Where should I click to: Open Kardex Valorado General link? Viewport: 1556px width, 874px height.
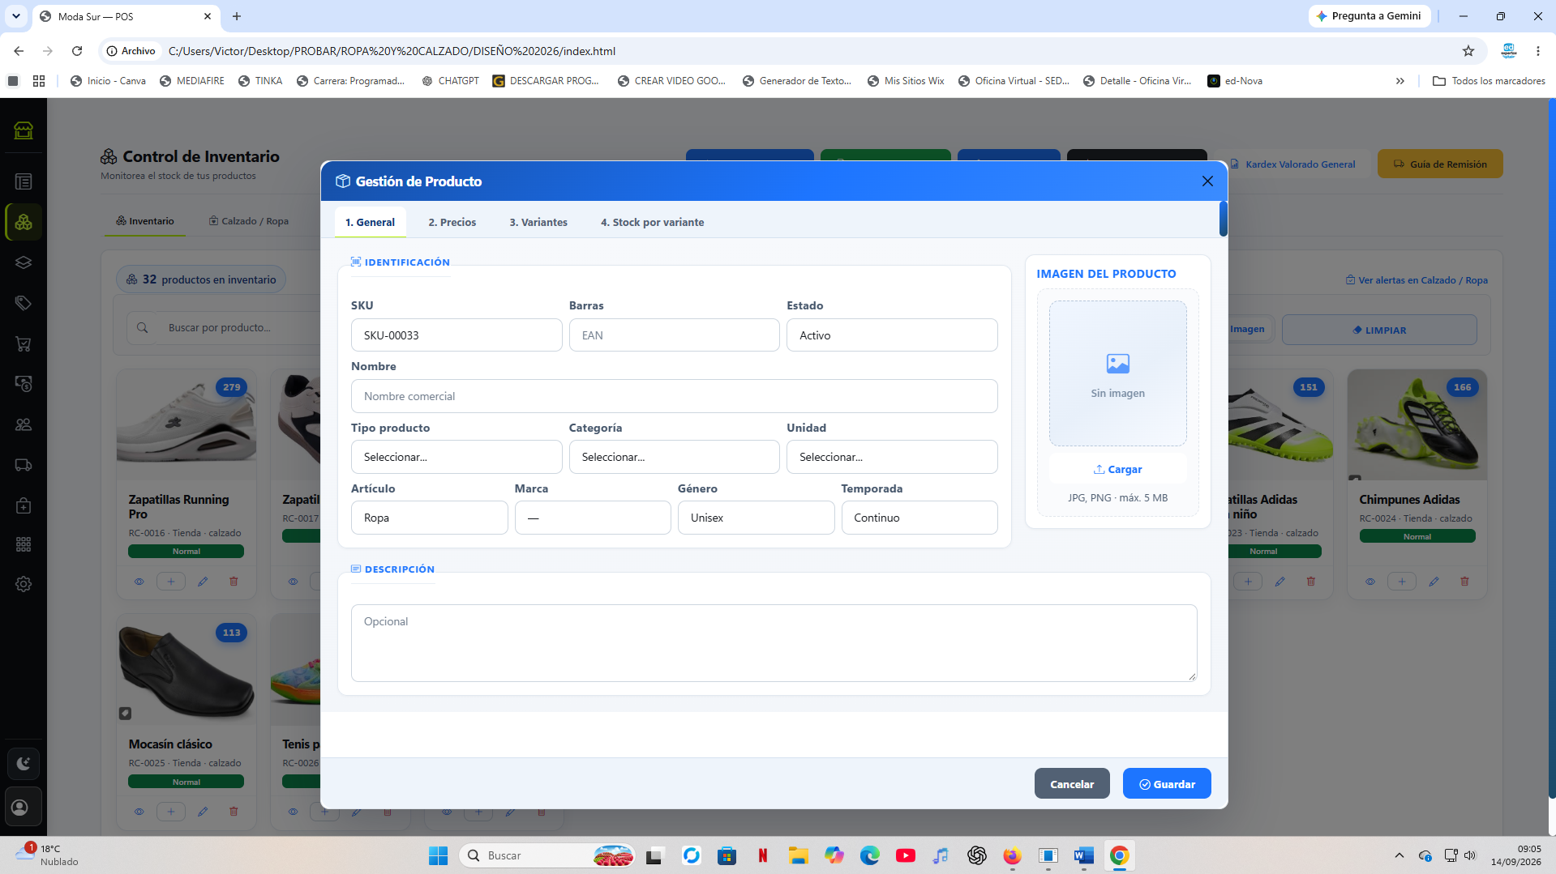tap(1292, 164)
